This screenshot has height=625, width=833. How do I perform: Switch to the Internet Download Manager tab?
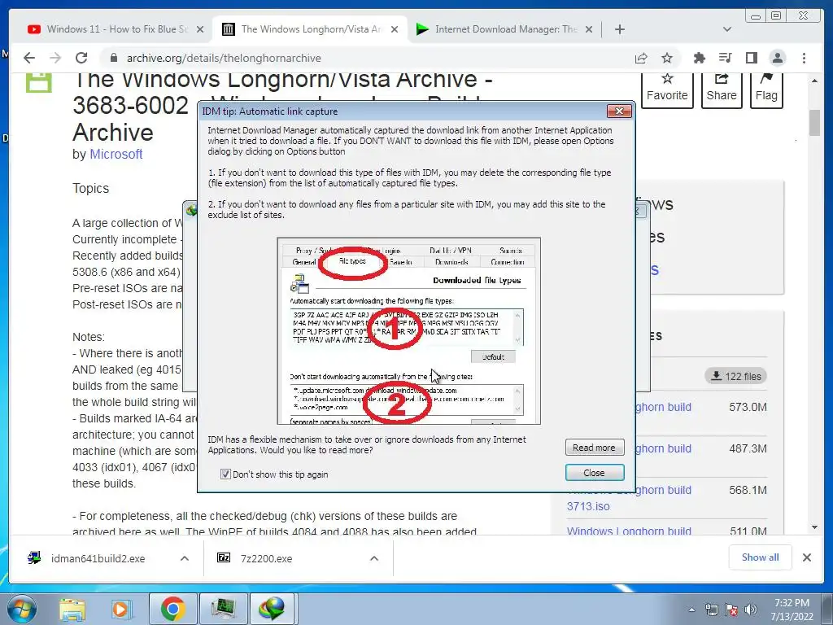[x=504, y=29]
